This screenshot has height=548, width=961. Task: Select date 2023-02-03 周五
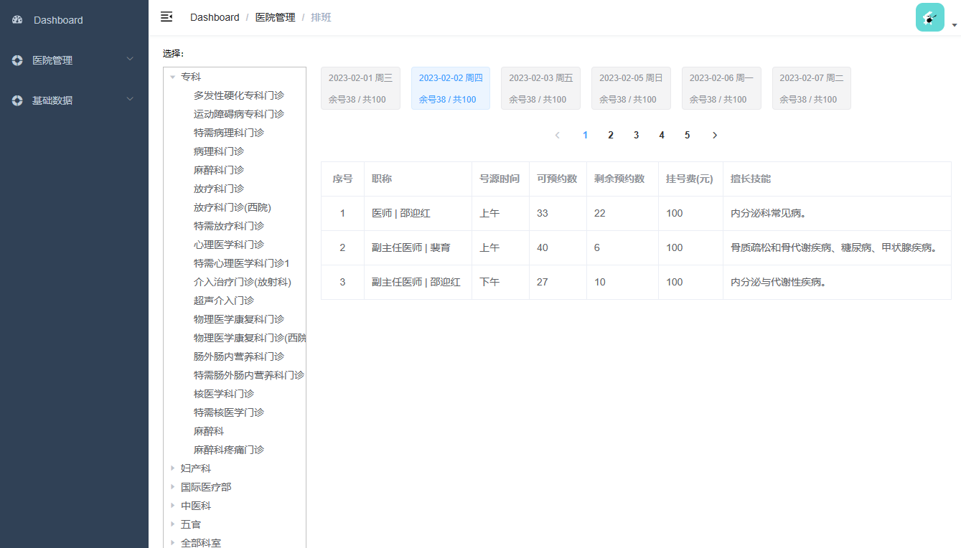541,88
